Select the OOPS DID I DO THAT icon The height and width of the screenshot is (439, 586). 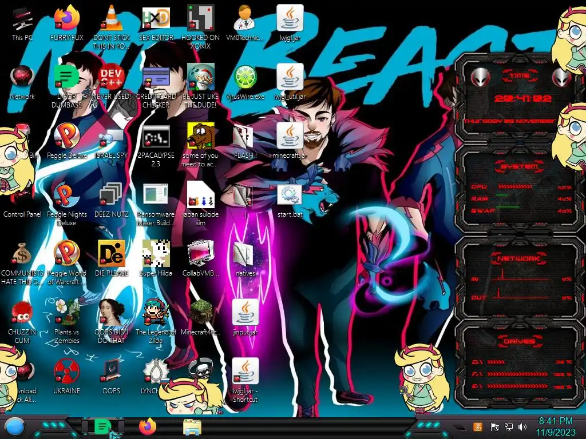tap(112, 312)
